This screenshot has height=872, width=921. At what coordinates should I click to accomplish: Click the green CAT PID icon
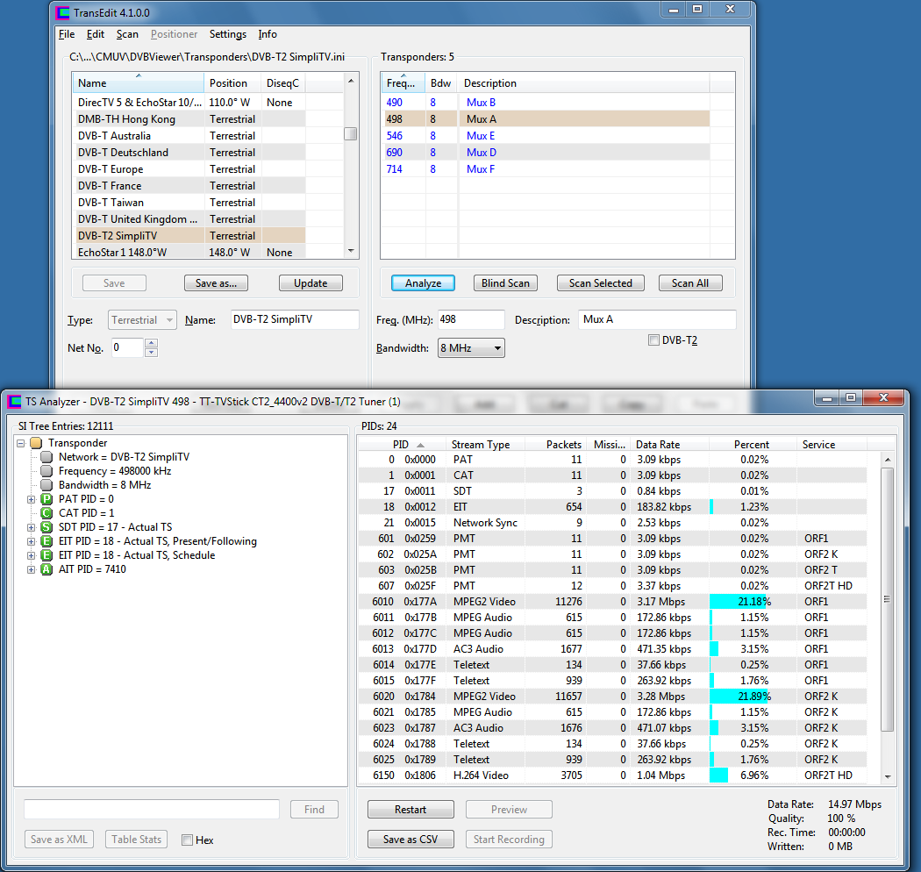pos(47,513)
